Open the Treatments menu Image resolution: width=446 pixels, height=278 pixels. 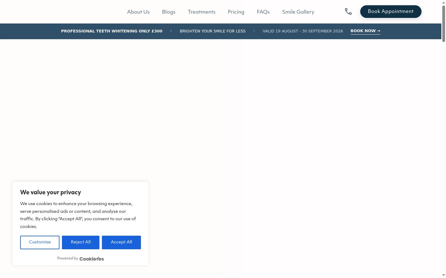click(x=202, y=12)
